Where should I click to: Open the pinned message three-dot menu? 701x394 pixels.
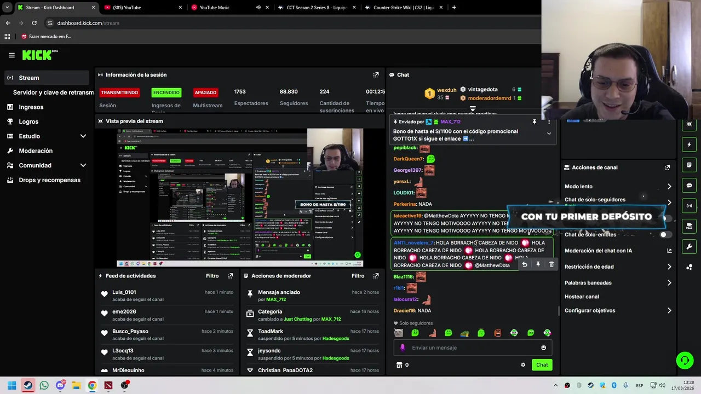pyautogui.click(x=549, y=122)
